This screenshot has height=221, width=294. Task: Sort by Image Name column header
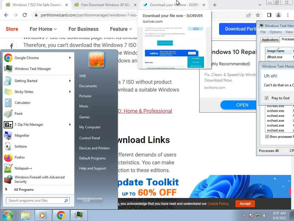278,51
